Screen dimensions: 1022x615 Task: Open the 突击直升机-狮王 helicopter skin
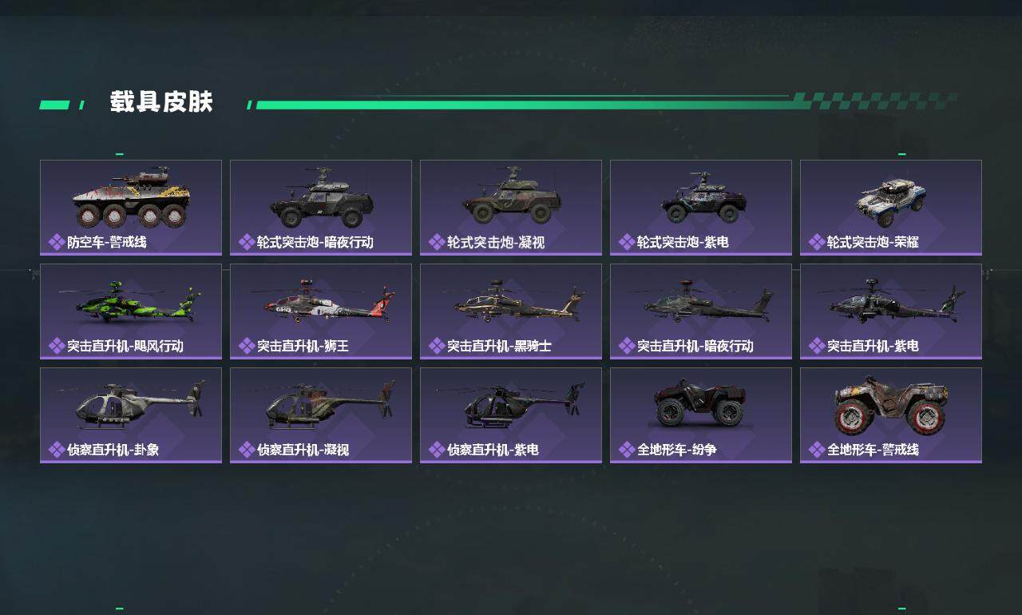[321, 311]
